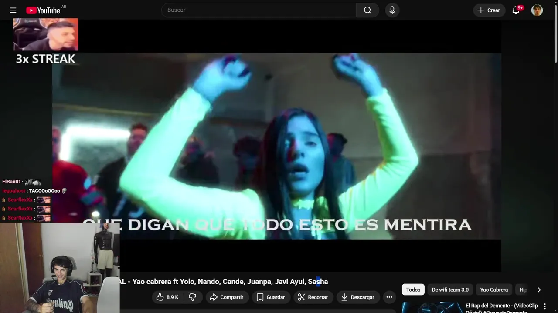Dislike the video with thumbs-down
The width and height of the screenshot is (558, 313).
(192, 297)
